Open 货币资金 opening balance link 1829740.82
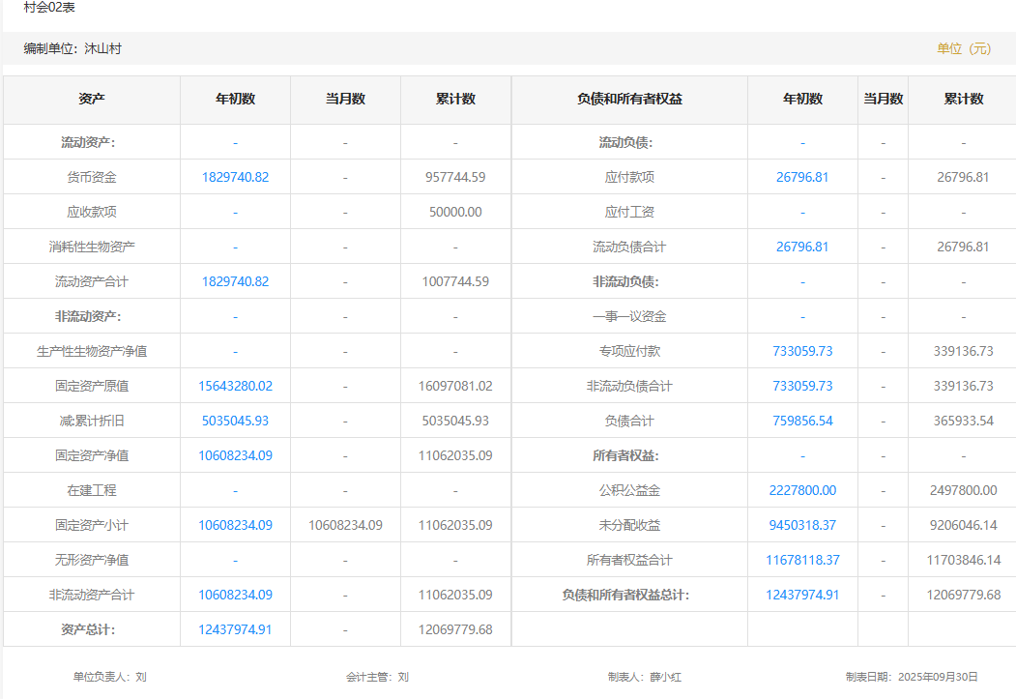 [x=235, y=177]
